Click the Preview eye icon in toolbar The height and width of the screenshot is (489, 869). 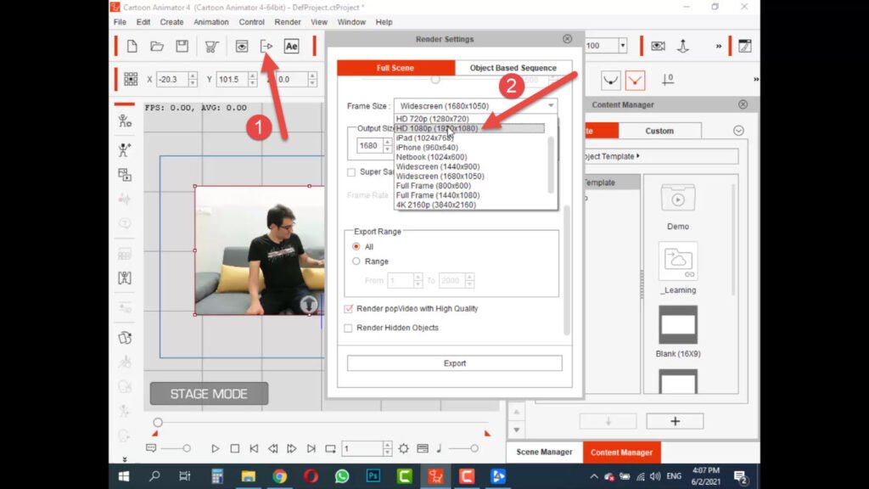pyautogui.click(x=242, y=46)
